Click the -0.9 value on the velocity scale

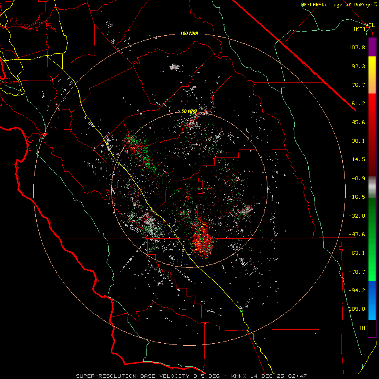point(358,179)
